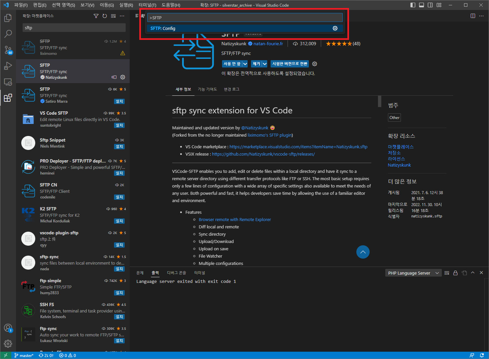Image resolution: width=489 pixels, height=359 pixels.
Task: Click extensions search box containing sftp
Action: pos(74,28)
